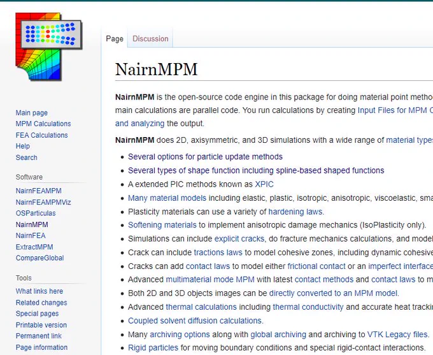Follow 'hardening laws' link
The image size is (433, 355).
coord(295,212)
